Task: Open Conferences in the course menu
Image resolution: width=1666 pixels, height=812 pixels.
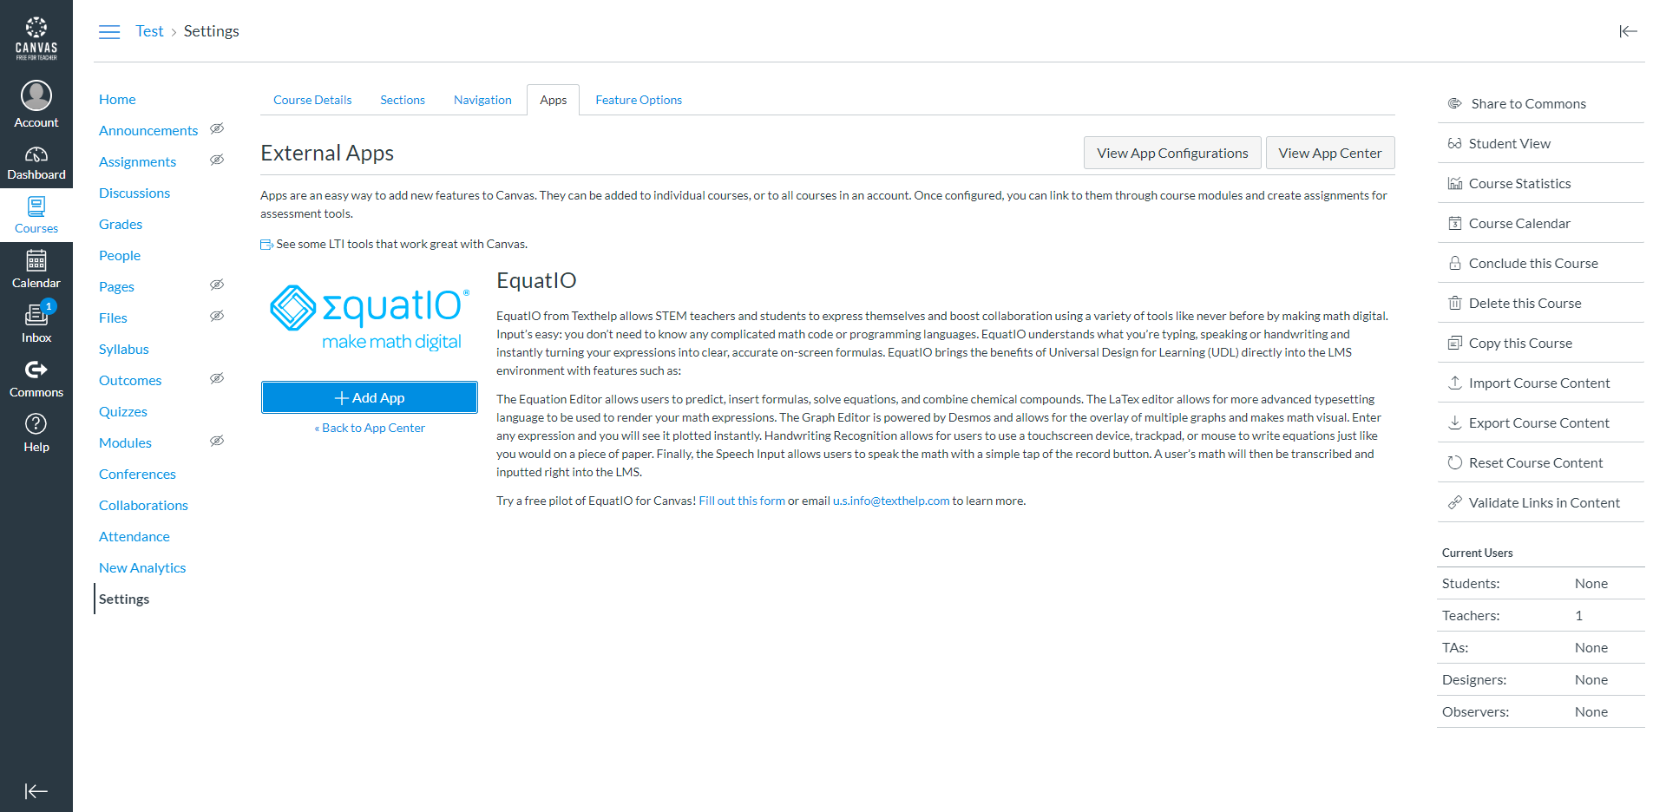Action: point(137,474)
